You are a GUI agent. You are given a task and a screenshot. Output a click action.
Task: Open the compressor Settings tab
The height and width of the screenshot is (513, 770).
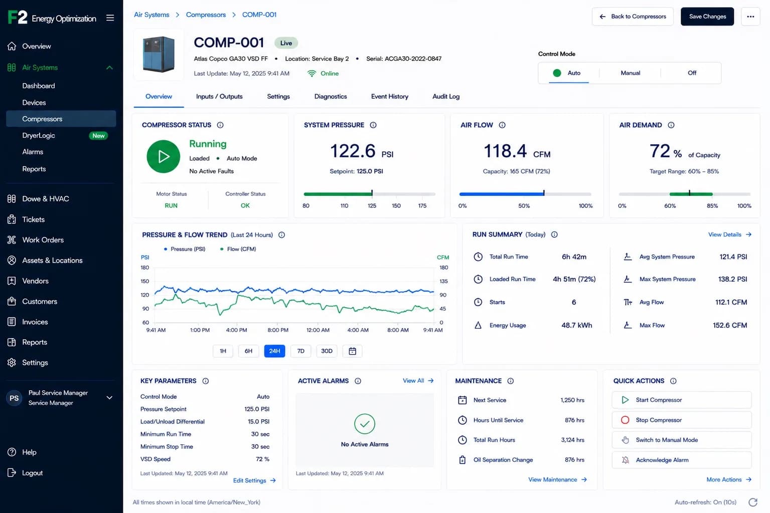pos(278,97)
